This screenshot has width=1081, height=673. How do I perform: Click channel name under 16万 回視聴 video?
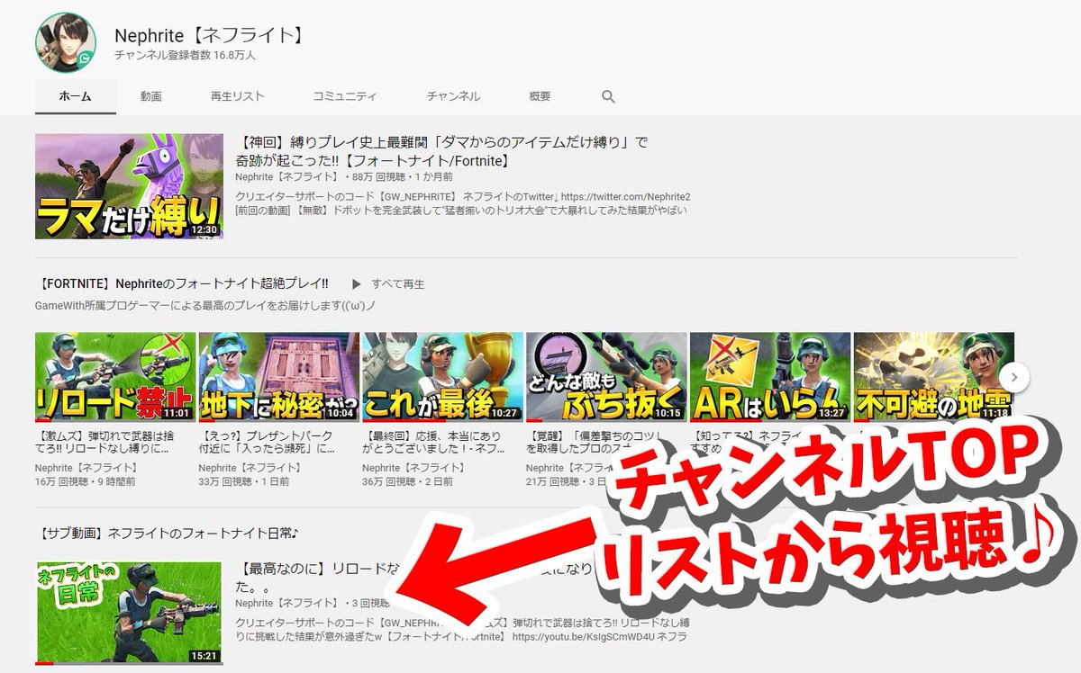pos(86,468)
